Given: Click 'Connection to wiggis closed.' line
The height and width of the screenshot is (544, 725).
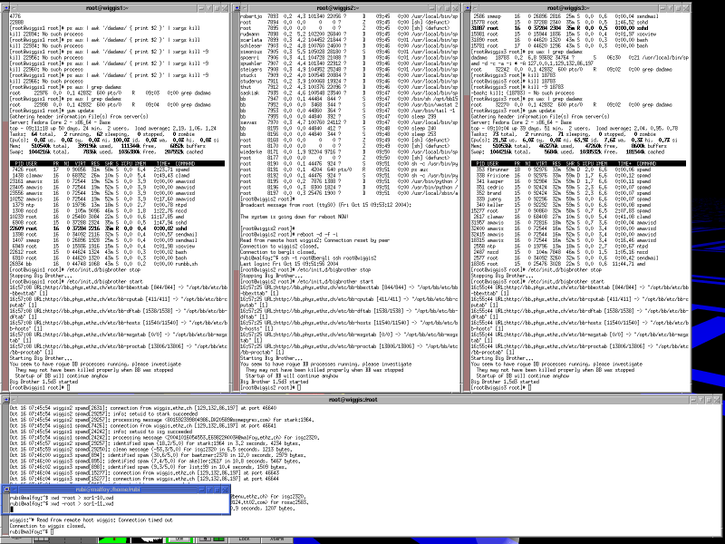Looking at the screenshot, I should [48, 526].
